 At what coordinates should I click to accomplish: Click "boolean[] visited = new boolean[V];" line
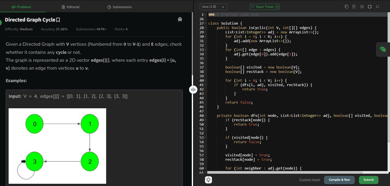tap(262, 67)
